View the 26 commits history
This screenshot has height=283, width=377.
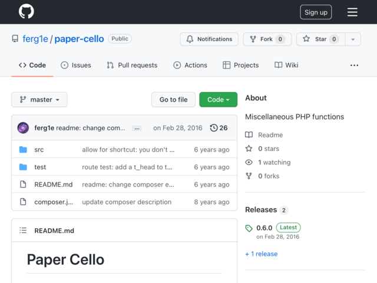tap(219, 128)
